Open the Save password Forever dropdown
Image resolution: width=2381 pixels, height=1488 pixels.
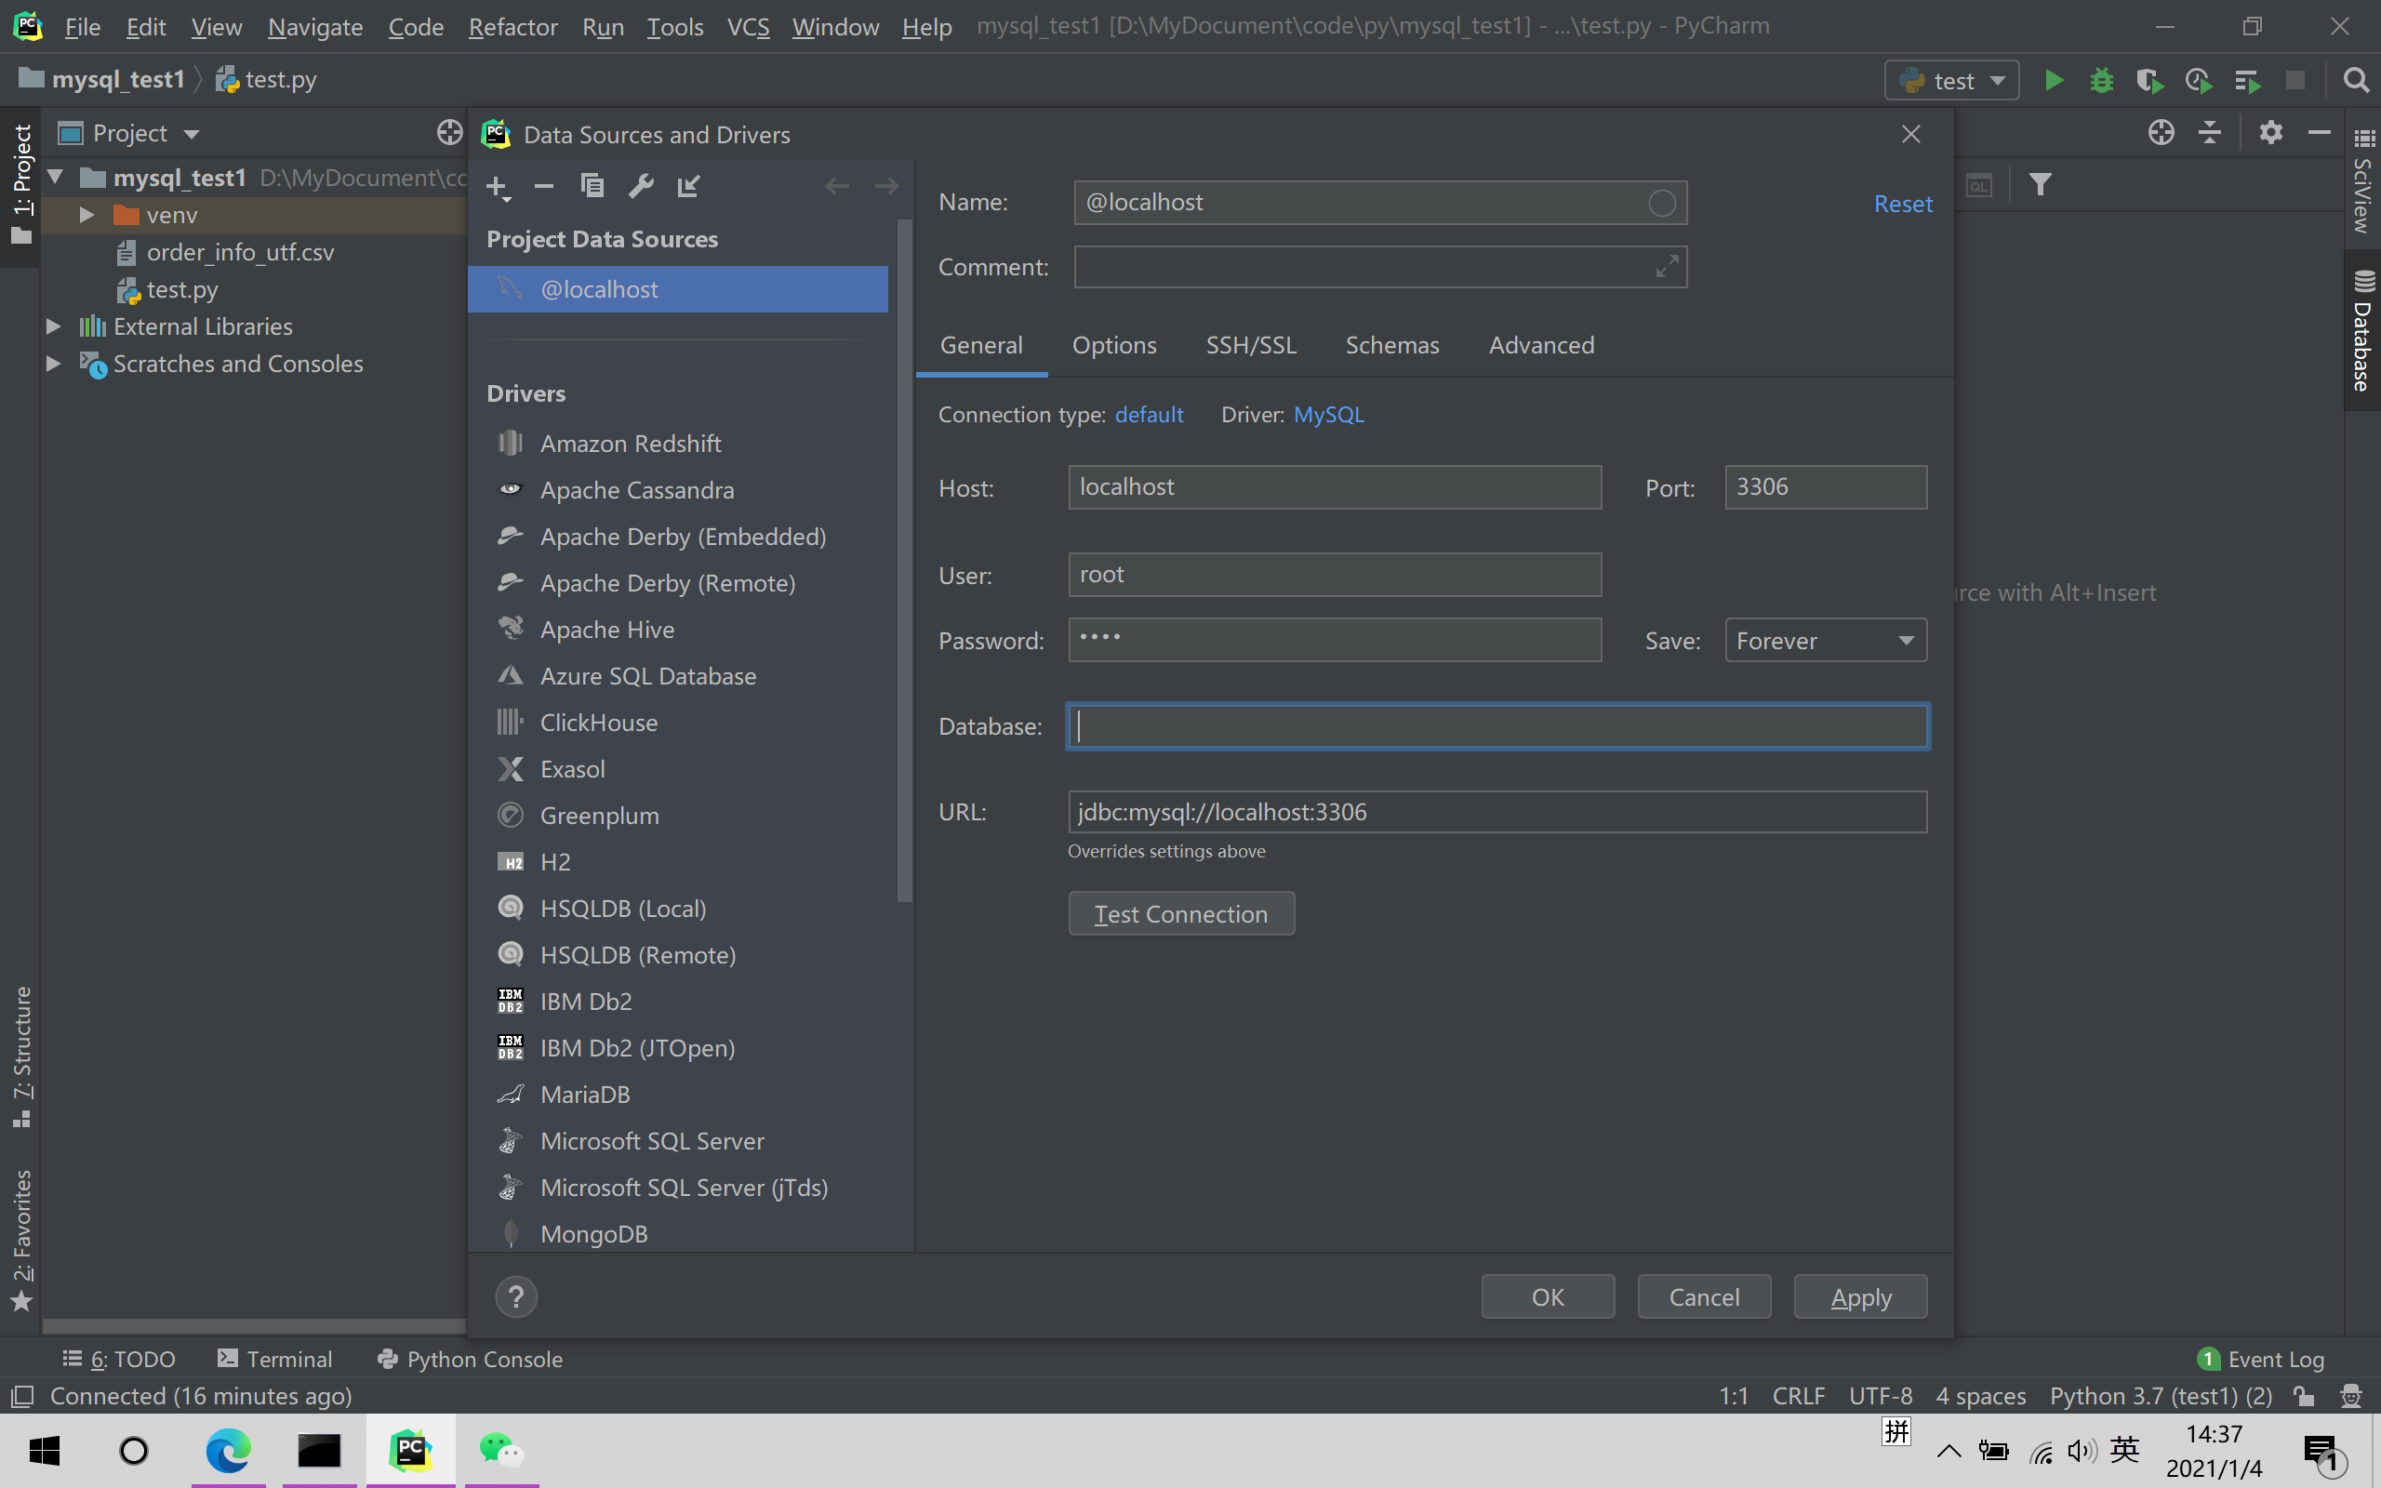1825,641
